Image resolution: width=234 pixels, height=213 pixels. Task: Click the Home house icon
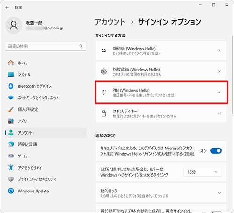point(11,63)
